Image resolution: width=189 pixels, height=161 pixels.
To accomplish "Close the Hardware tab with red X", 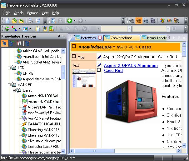I will point(100,38).
